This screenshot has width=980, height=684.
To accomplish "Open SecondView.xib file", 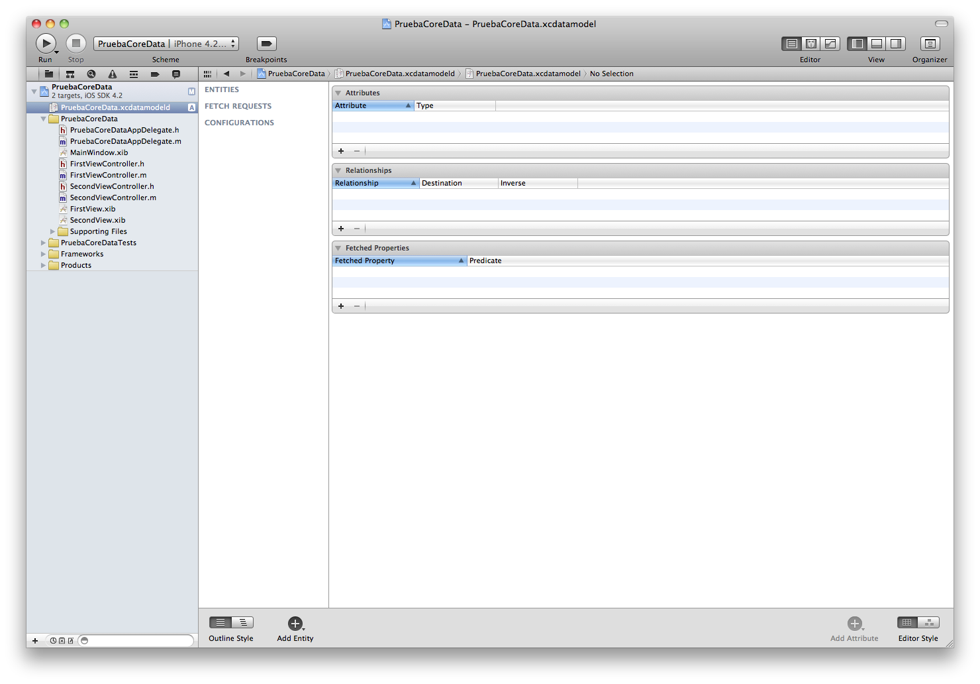I will coord(98,221).
